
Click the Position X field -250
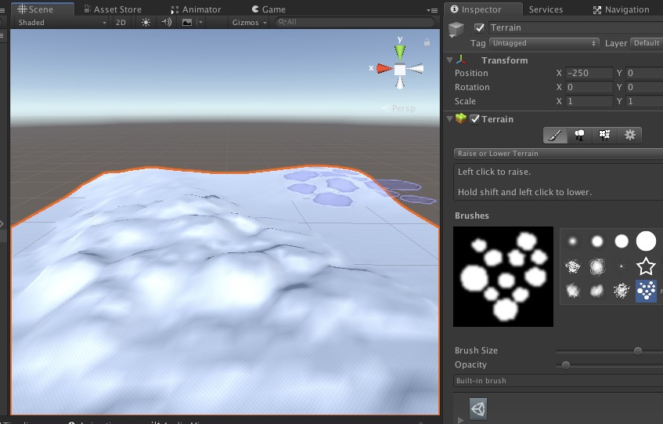click(x=589, y=73)
